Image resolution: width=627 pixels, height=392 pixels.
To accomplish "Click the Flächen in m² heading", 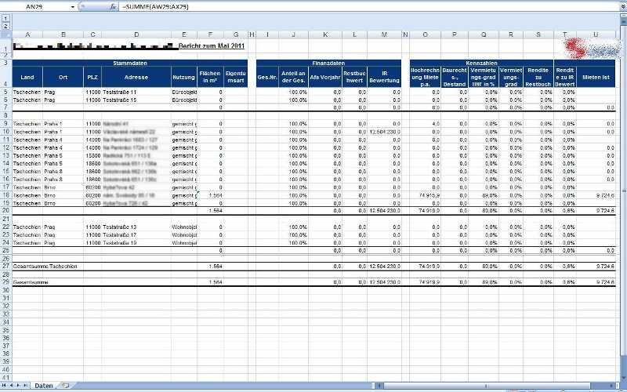I will [210, 77].
